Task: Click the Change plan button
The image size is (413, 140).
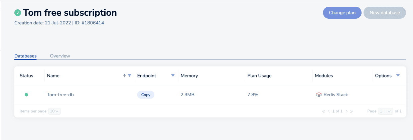Action: pos(342,13)
